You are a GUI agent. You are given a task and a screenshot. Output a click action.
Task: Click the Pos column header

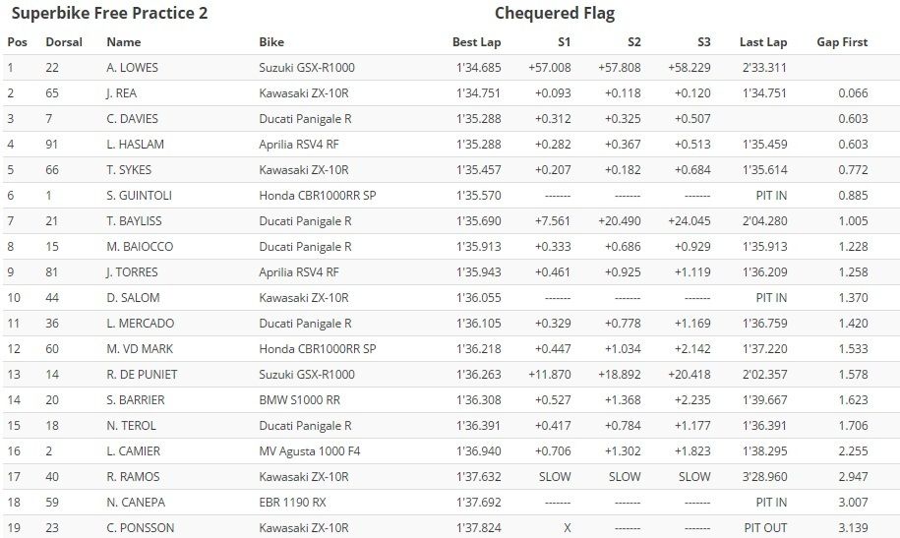[18, 42]
